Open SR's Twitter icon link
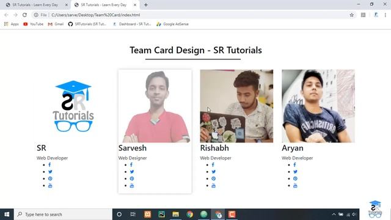The width and height of the screenshot is (391, 220). pos(50,172)
